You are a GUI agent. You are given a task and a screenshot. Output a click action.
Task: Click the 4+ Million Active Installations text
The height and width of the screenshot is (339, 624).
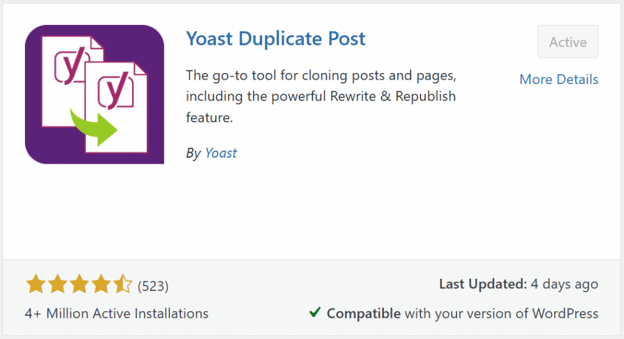116,313
